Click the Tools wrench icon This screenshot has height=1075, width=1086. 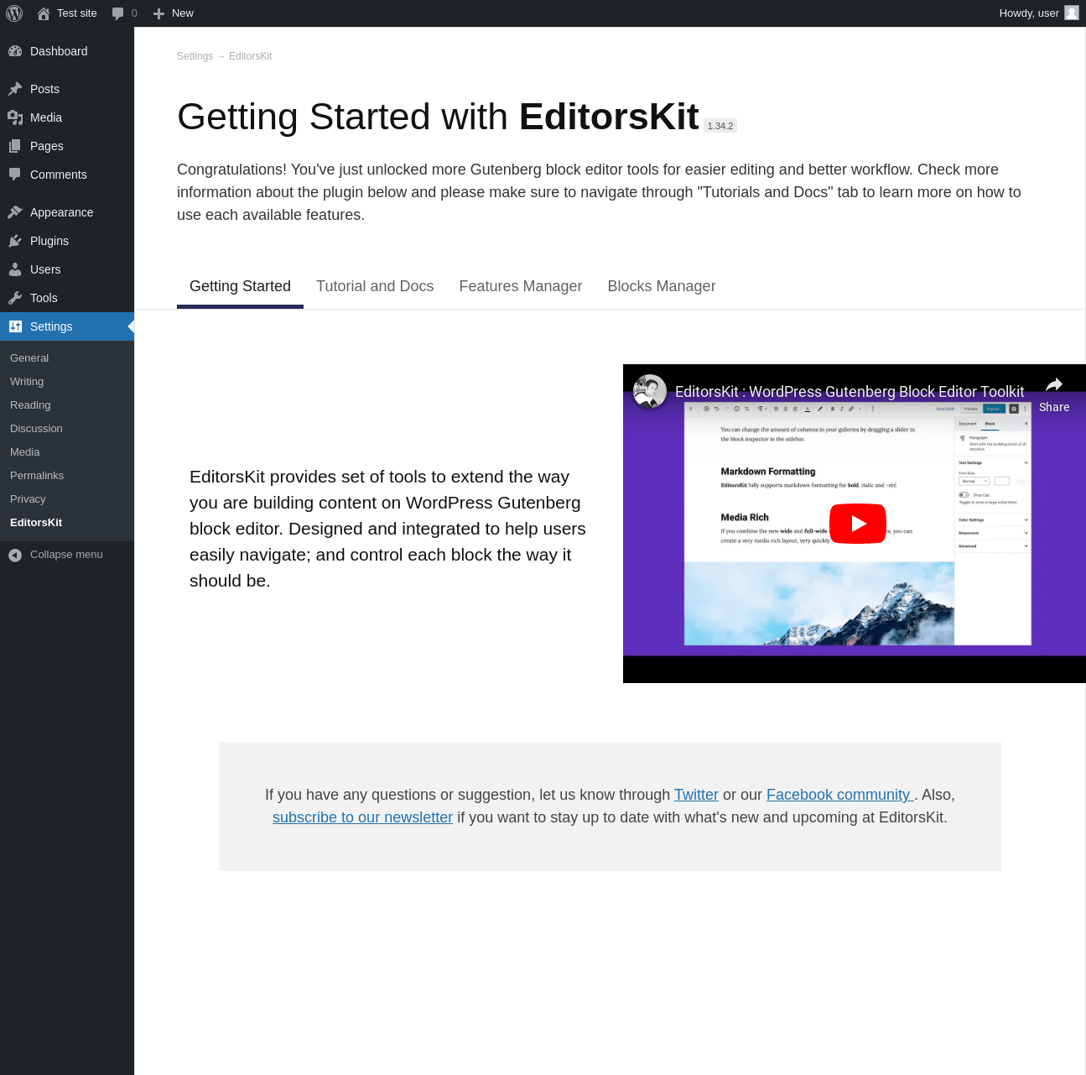point(15,298)
